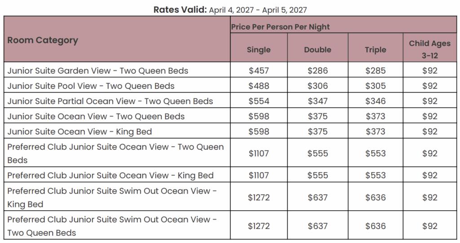Click the Room Category column header
Viewport: 460px width, 243px height.
coord(43,40)
